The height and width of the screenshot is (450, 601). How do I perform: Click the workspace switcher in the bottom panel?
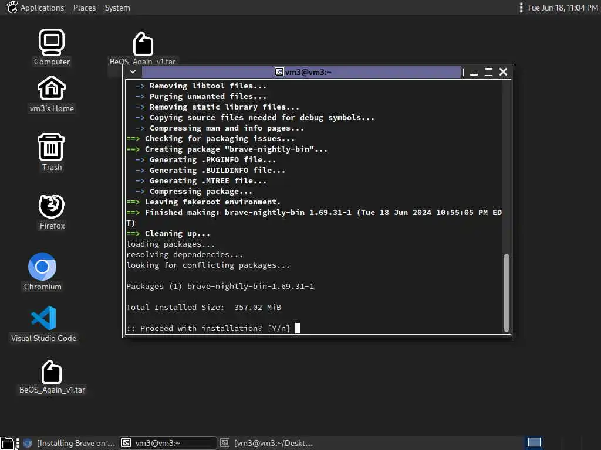(x=534, y=443)
